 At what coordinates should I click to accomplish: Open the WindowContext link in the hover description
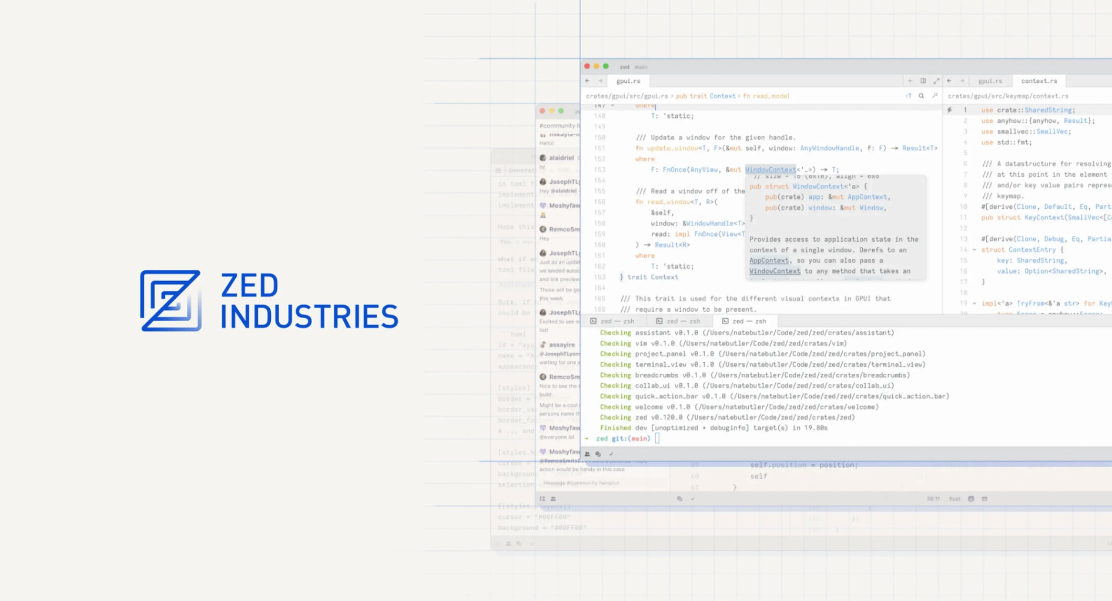(775, 271)
